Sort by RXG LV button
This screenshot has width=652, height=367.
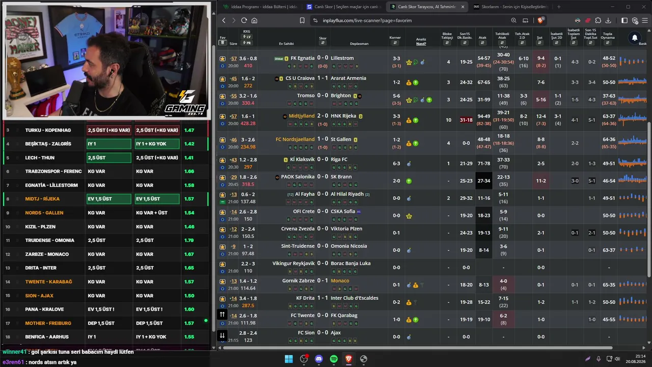247,37
